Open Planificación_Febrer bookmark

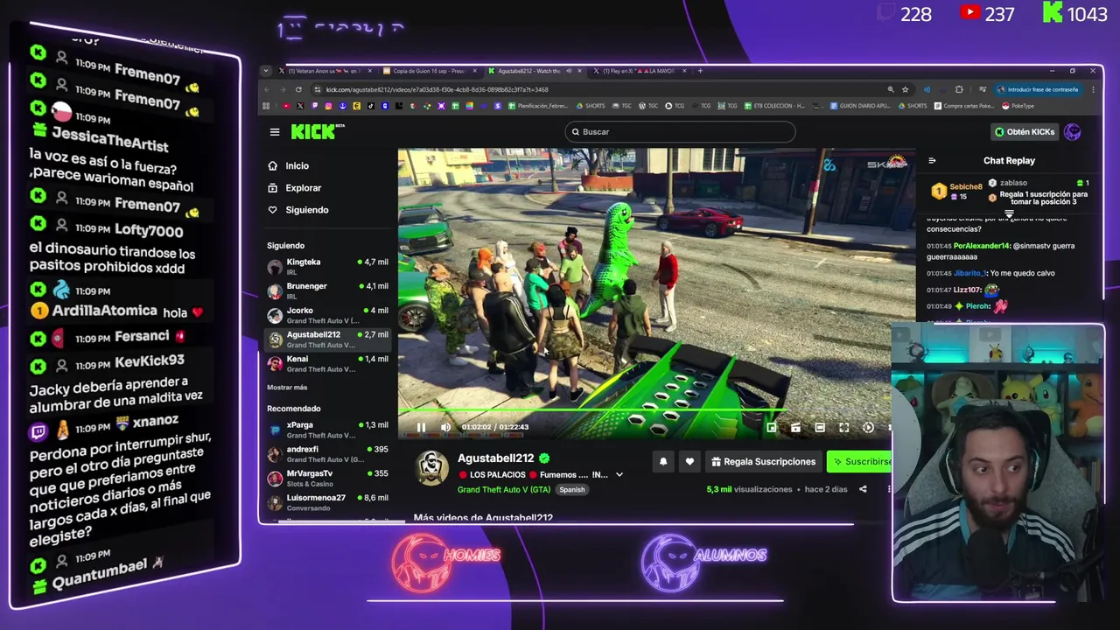(537, 106)
